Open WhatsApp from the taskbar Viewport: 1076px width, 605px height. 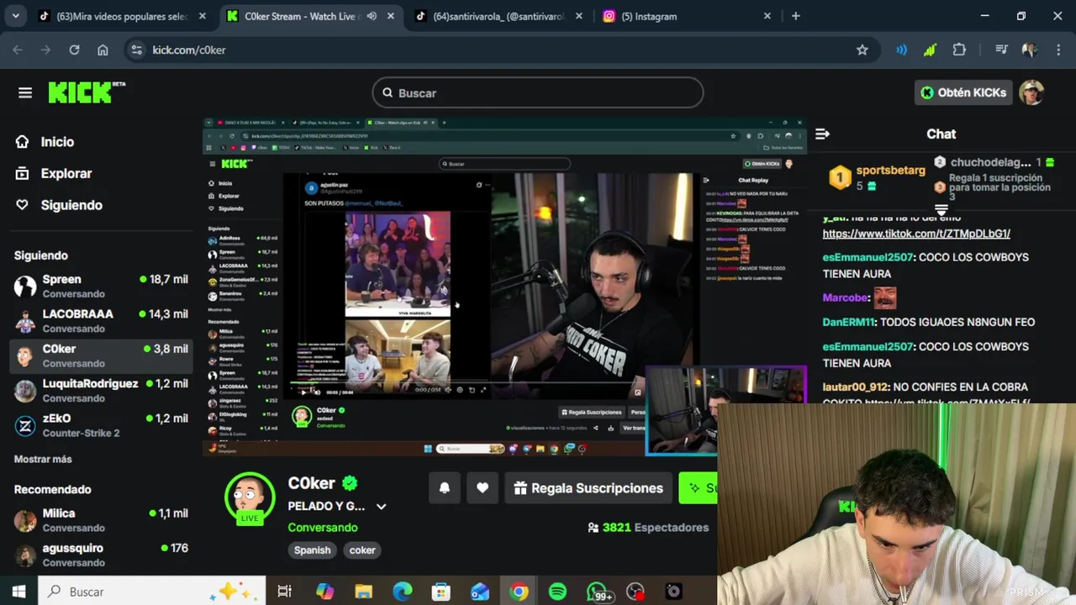click(x=597, y=592)
